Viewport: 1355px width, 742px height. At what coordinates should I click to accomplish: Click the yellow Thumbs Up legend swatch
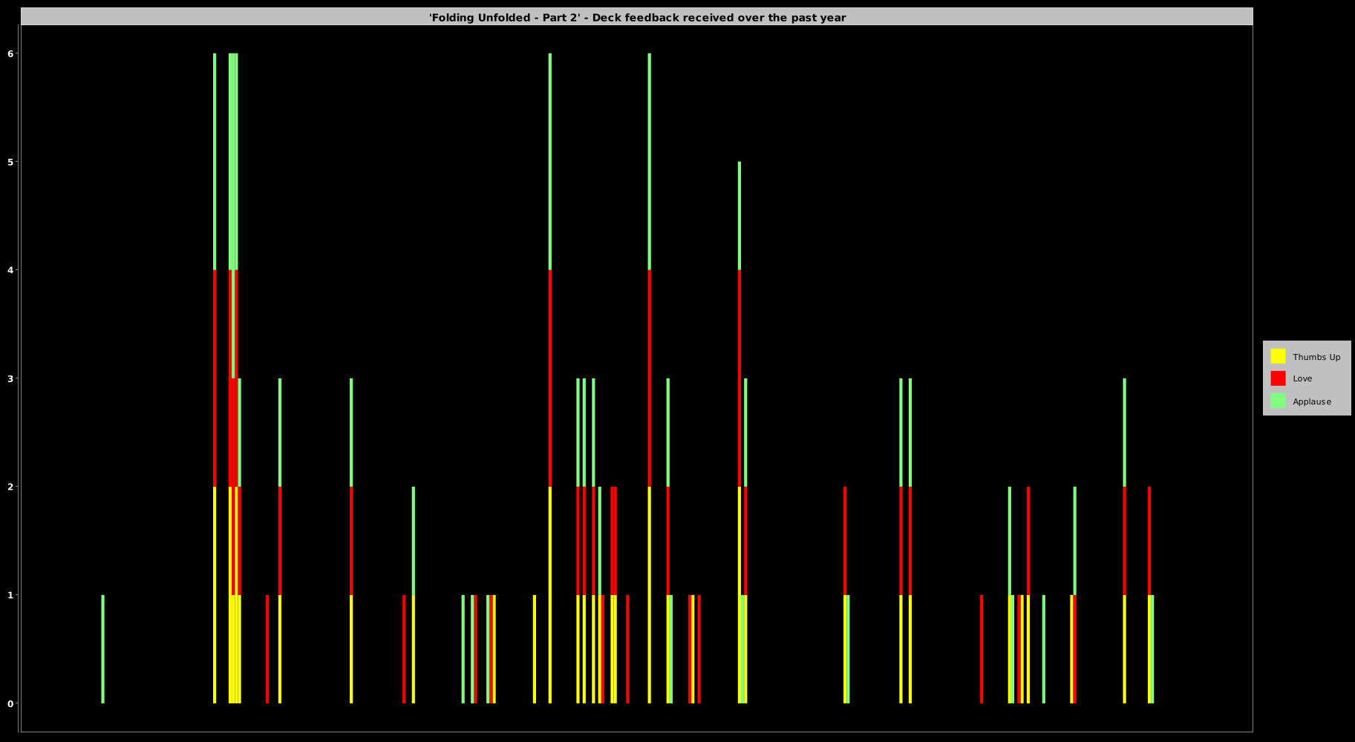[x=1278, y=356]
